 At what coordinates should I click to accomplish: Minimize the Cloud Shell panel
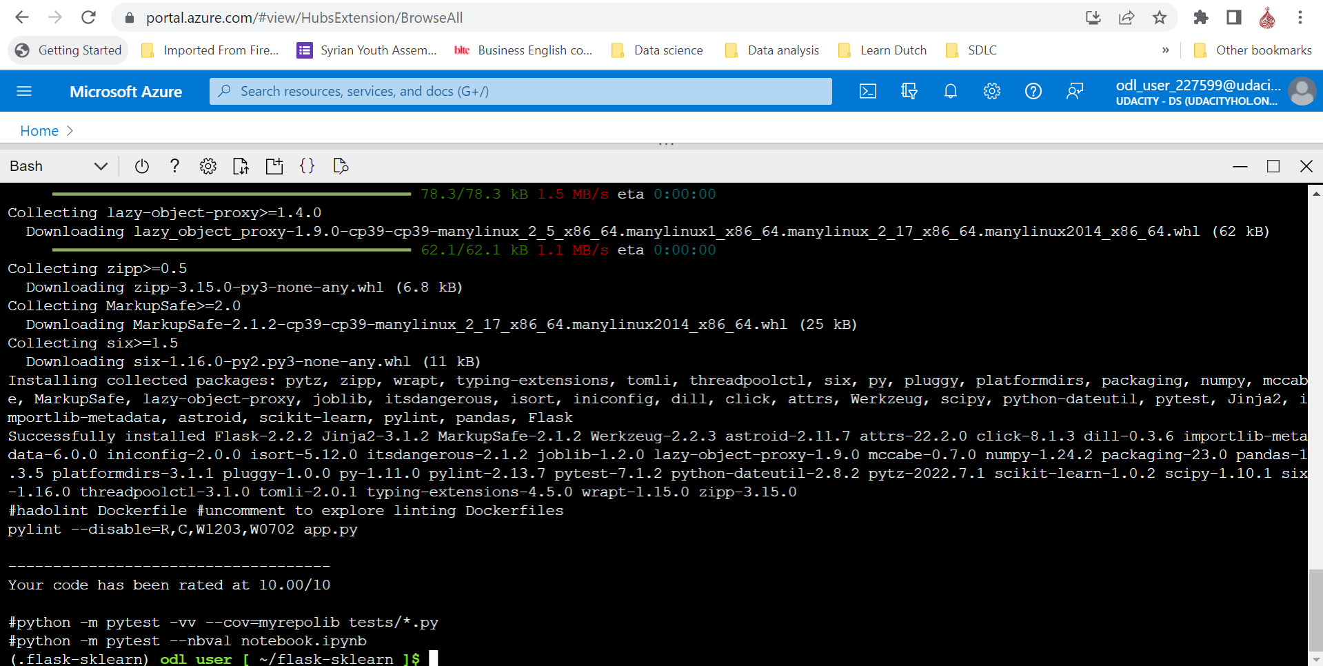pos(1240,166)
